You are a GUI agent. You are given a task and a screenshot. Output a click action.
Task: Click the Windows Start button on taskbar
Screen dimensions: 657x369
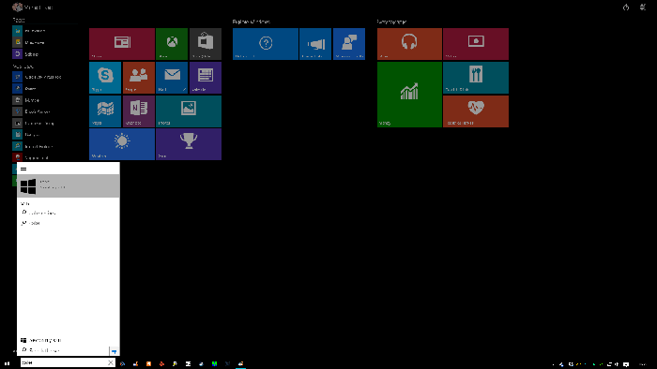(x=7, y=363)
